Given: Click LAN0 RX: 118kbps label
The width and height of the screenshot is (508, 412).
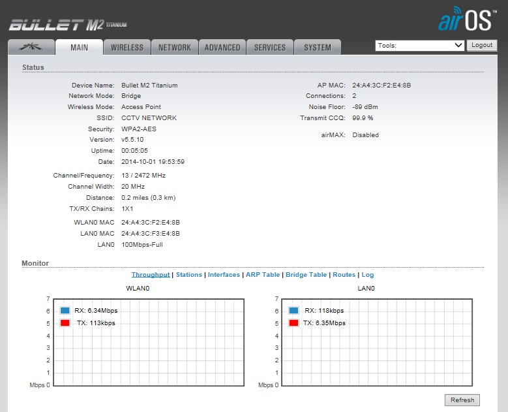Looking at the screenshot, I should 324,310.
